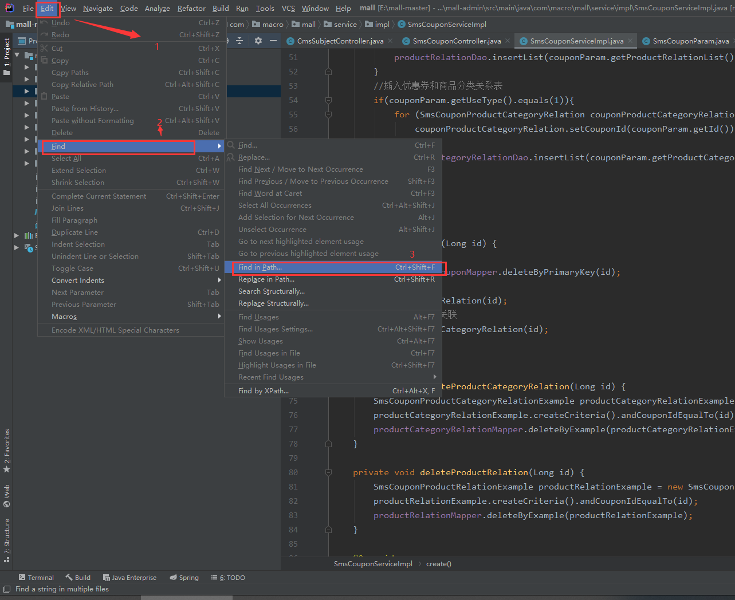The width and height of the screenshot is (735, 600).
Task: Select Find in Path... menu entry
Action: [333, 267]
